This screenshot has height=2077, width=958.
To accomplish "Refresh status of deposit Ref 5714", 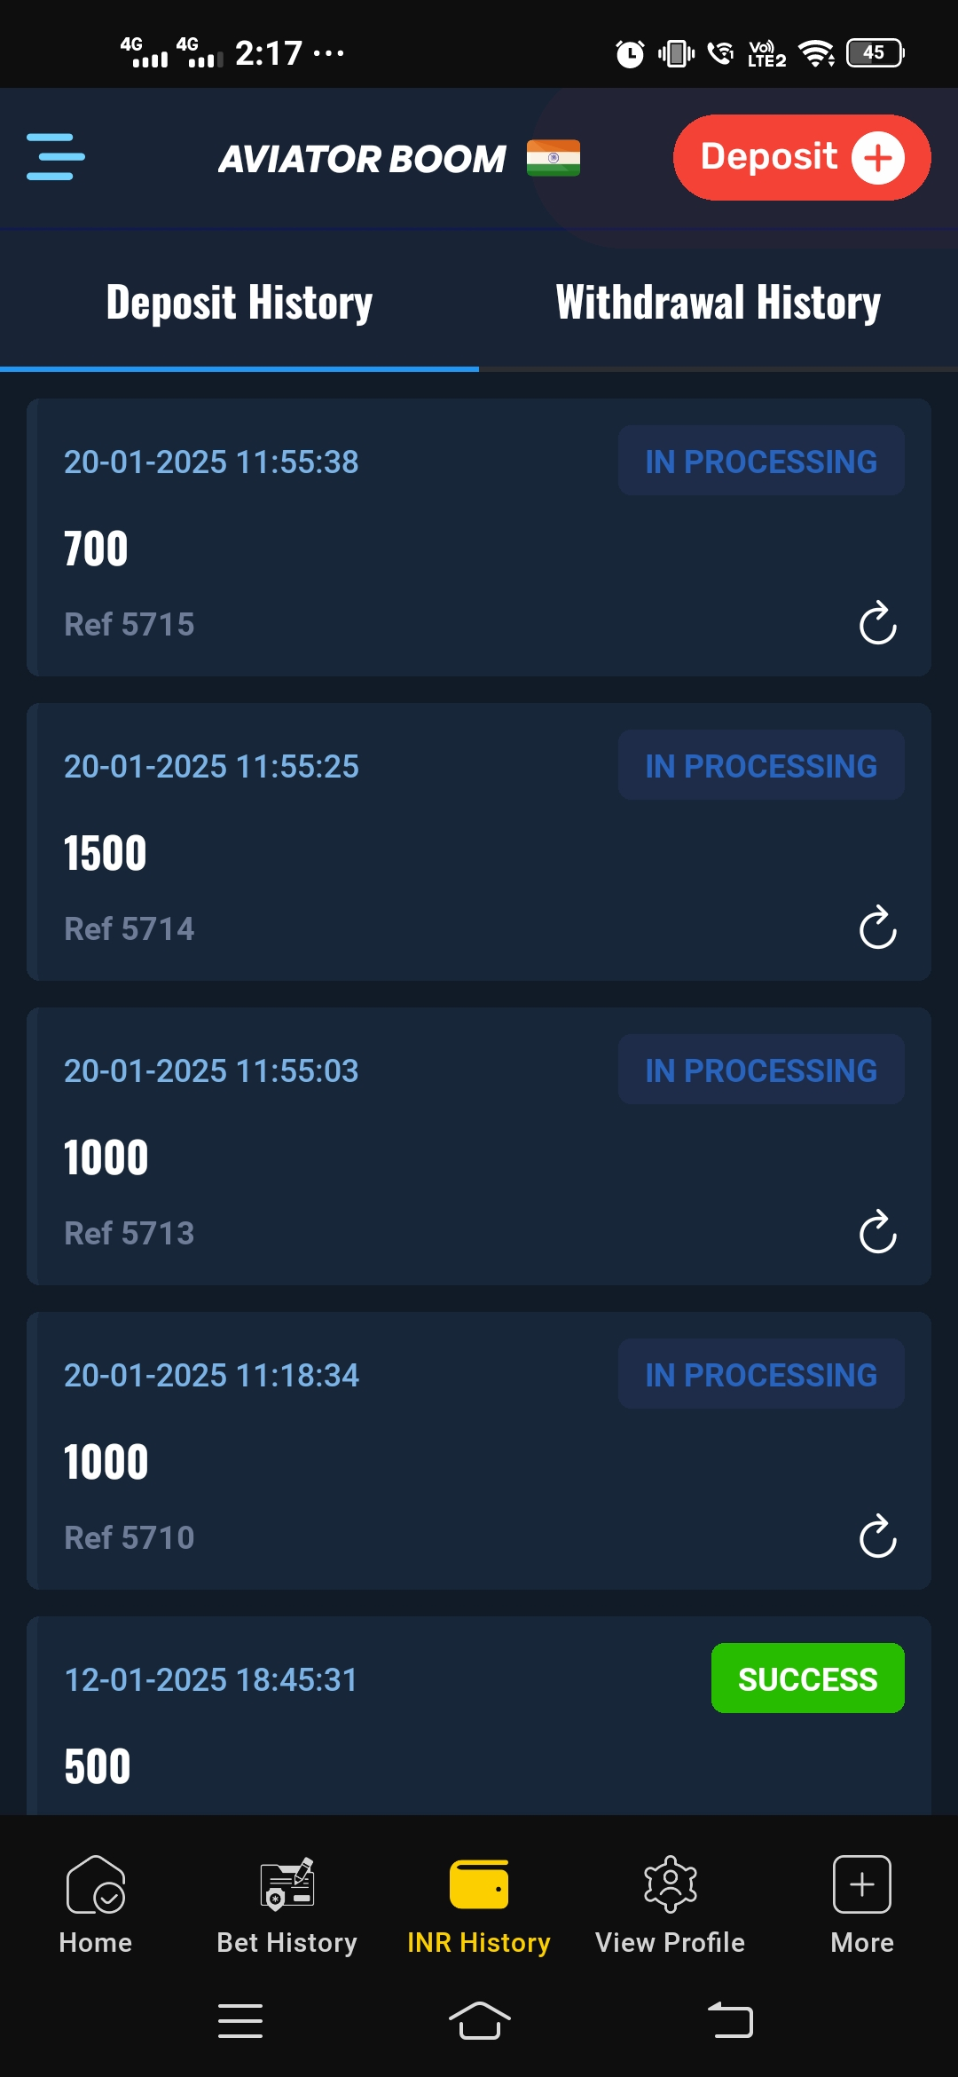I will (878, 928).
